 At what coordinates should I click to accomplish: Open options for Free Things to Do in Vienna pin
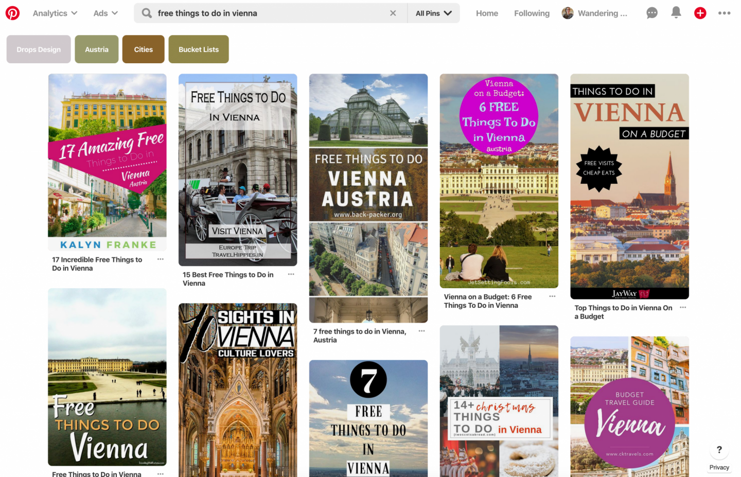click(x=161, y=473)
